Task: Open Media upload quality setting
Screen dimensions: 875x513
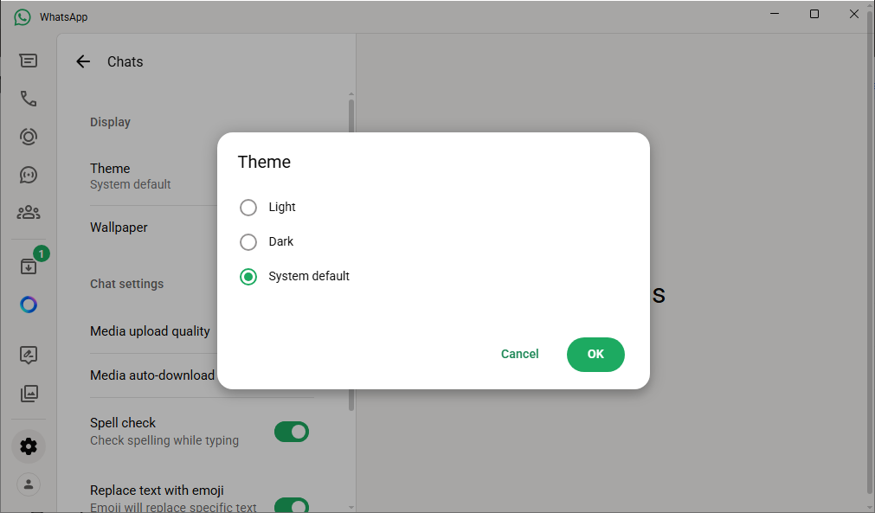Action: point(150,331)
